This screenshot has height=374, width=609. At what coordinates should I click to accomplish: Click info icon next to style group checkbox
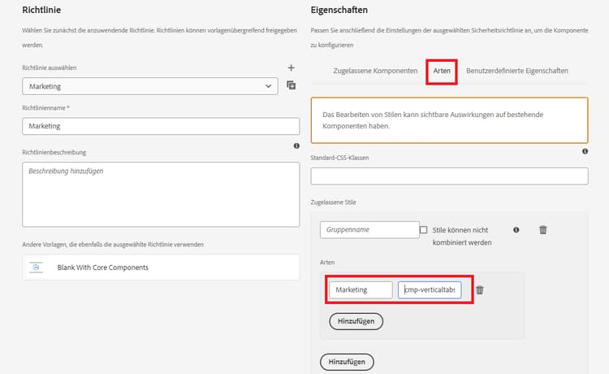click(516, 230)
